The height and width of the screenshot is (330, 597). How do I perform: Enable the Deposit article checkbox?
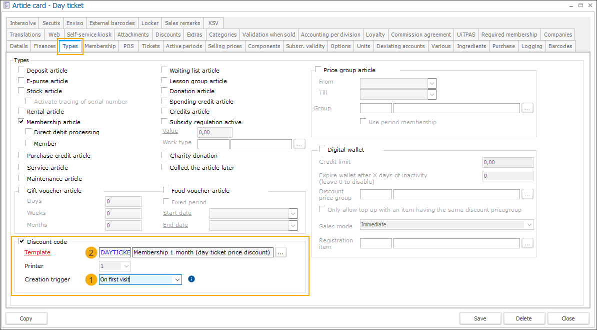(x=21, y=71)
